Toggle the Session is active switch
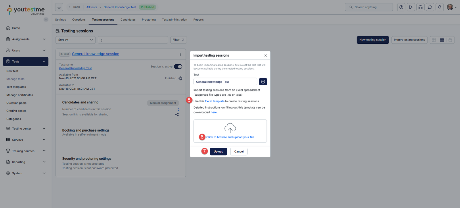The width and height of the screenshot is (460, 208). tap(178, 67)
